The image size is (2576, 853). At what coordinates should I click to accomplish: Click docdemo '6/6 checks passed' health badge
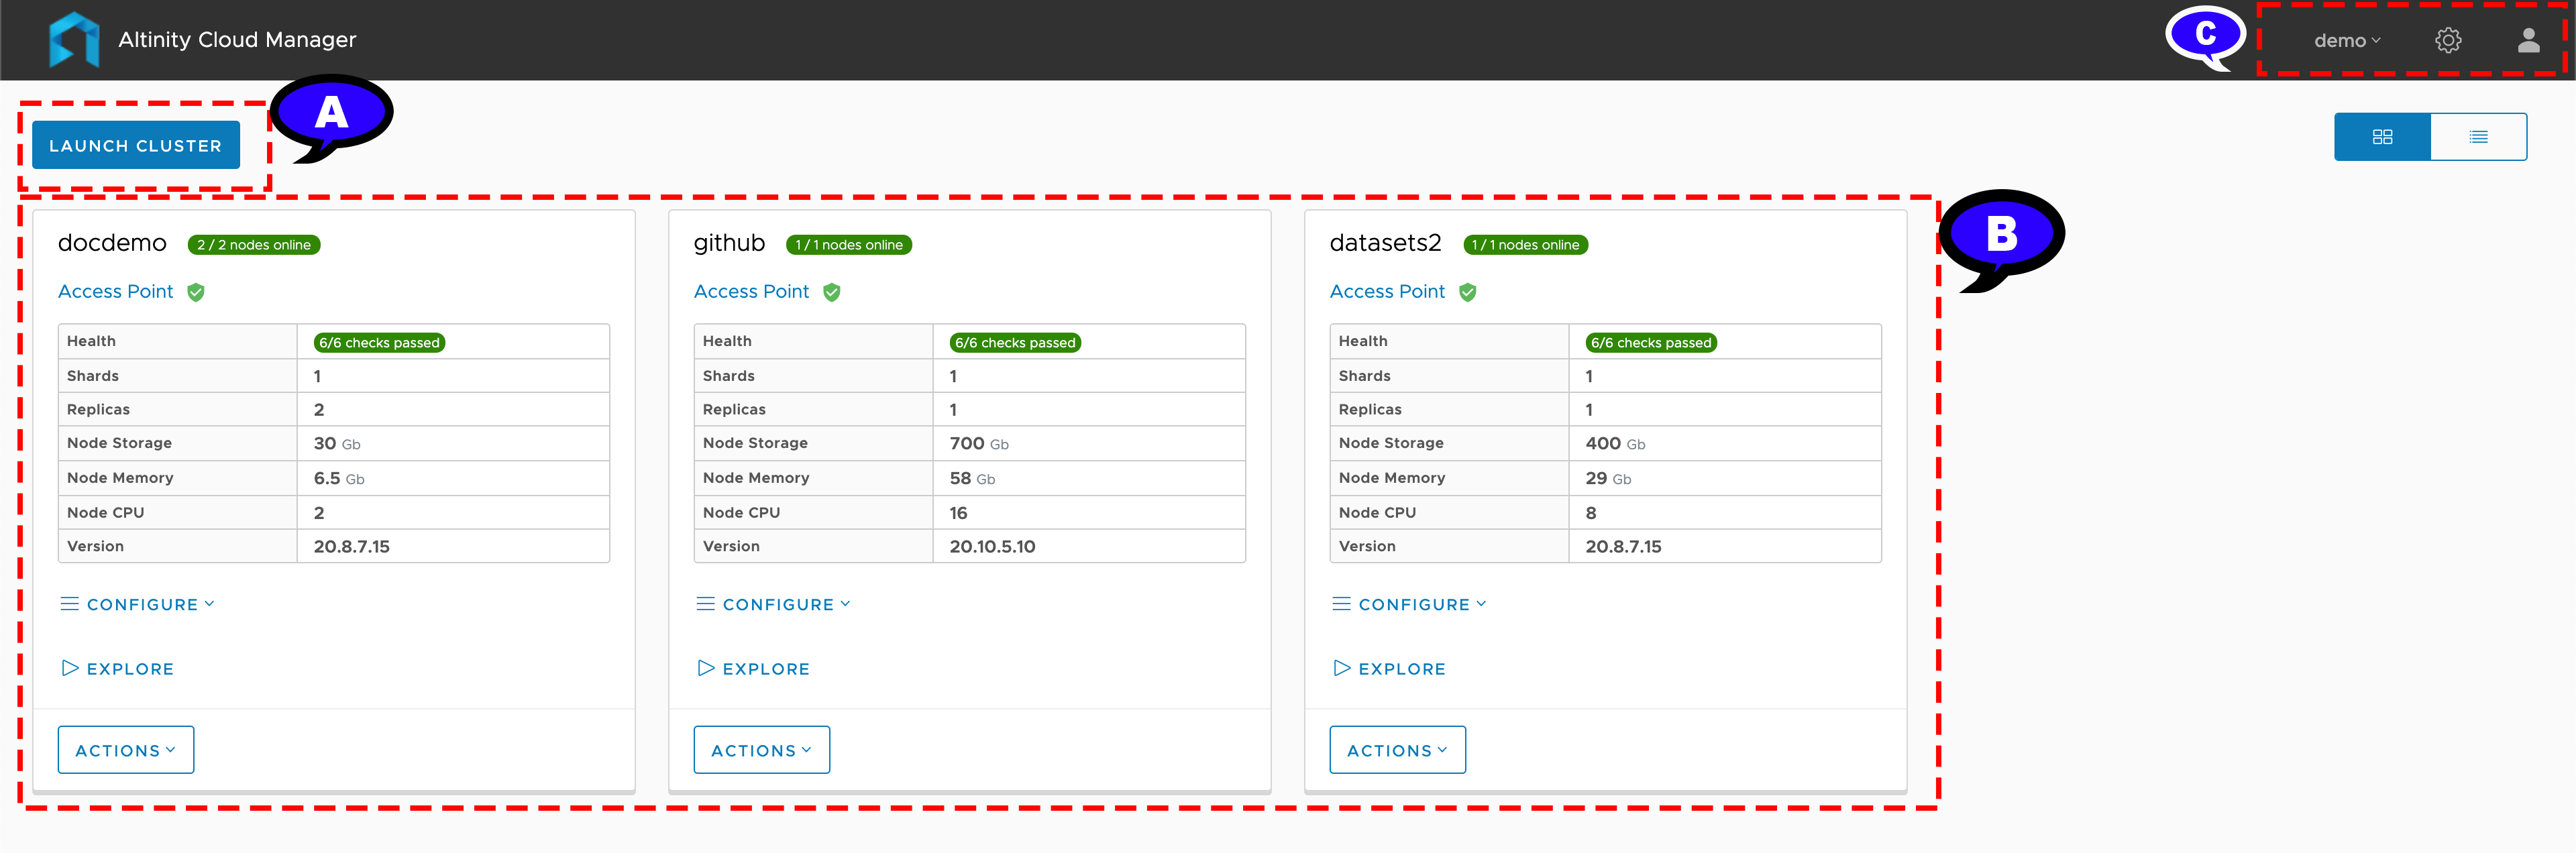(380, 343)
